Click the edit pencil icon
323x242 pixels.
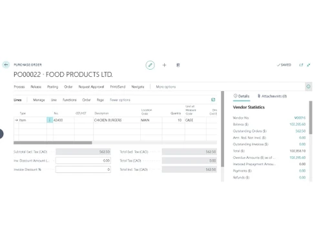[150, 65]
